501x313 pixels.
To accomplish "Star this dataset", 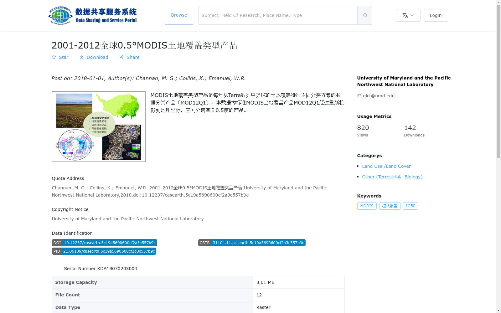I will click(60, 57).
